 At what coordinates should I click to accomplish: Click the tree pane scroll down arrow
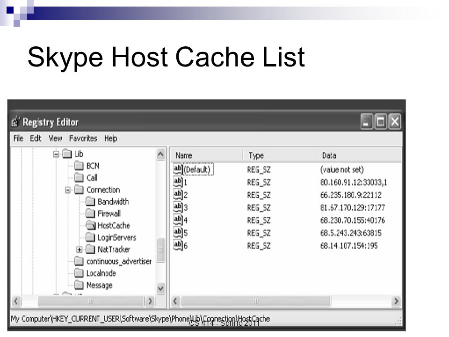point(160,288)
